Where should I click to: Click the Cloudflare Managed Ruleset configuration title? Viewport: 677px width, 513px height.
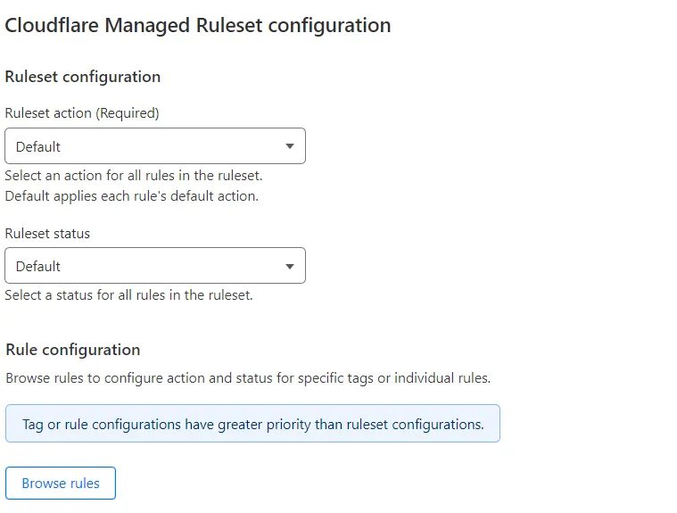click(x=197, y=25)
